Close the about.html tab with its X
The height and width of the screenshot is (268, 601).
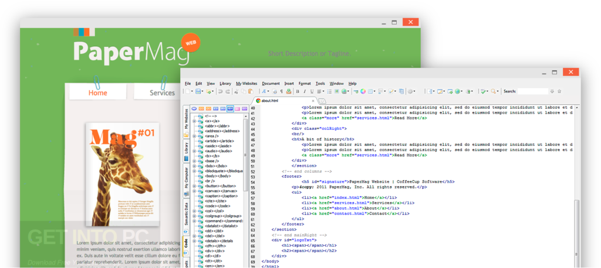click(x=313, y=101)
